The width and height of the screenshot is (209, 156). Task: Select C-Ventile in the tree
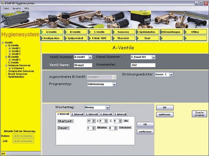[x=13, y=63]
